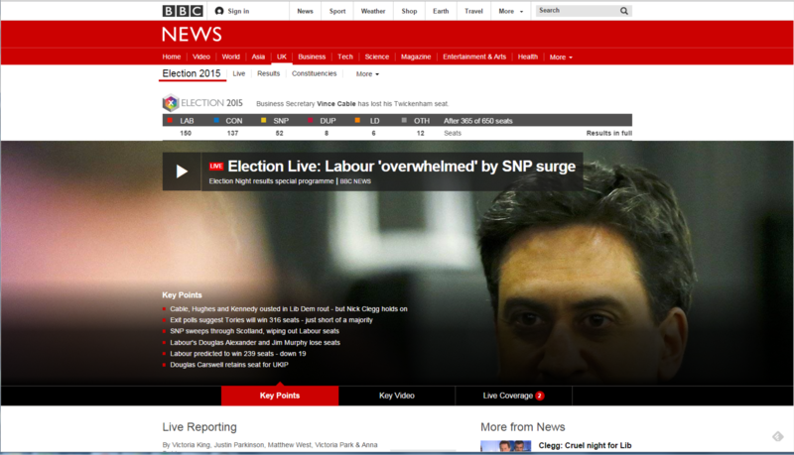
Task: Open the election Results sub-tab
Action: [268, 73]
